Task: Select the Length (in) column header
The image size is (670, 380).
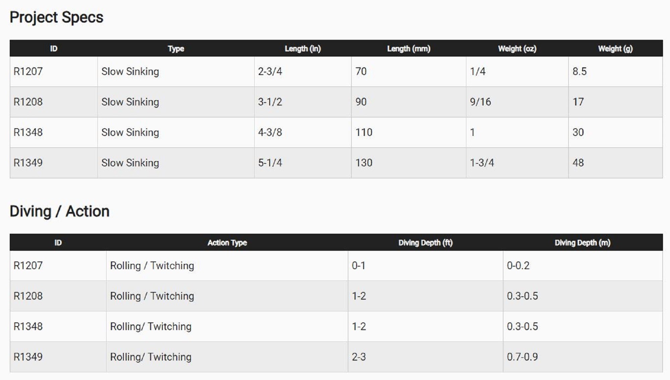Action: point(303,49)
